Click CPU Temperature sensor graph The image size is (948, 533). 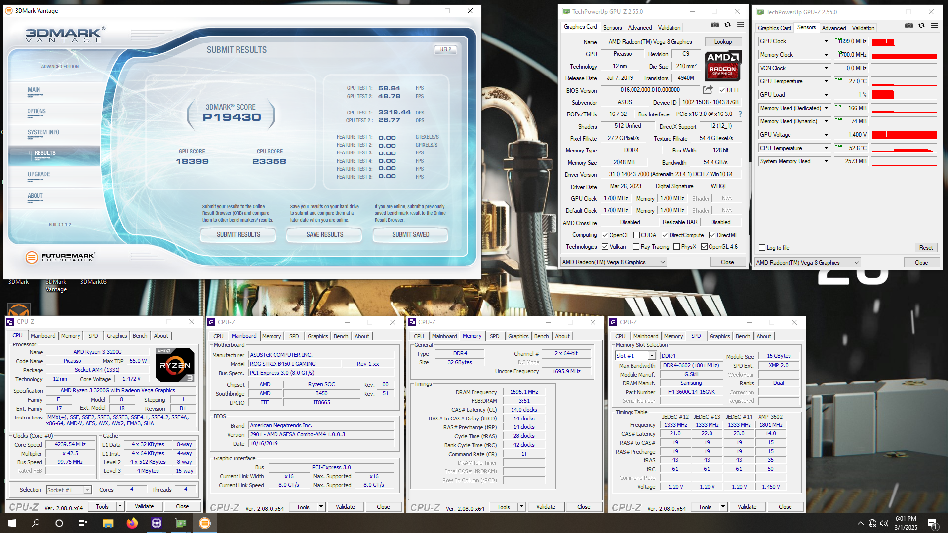click(x=904, y=148)
